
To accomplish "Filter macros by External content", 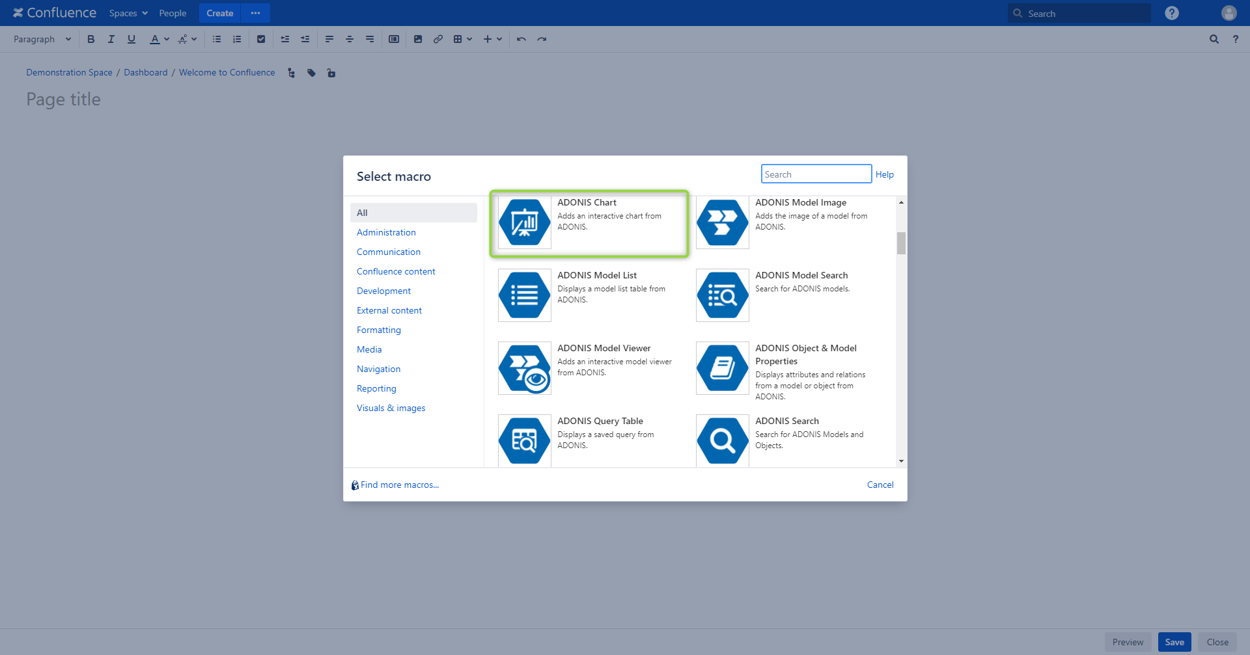I will click(389, 310).
